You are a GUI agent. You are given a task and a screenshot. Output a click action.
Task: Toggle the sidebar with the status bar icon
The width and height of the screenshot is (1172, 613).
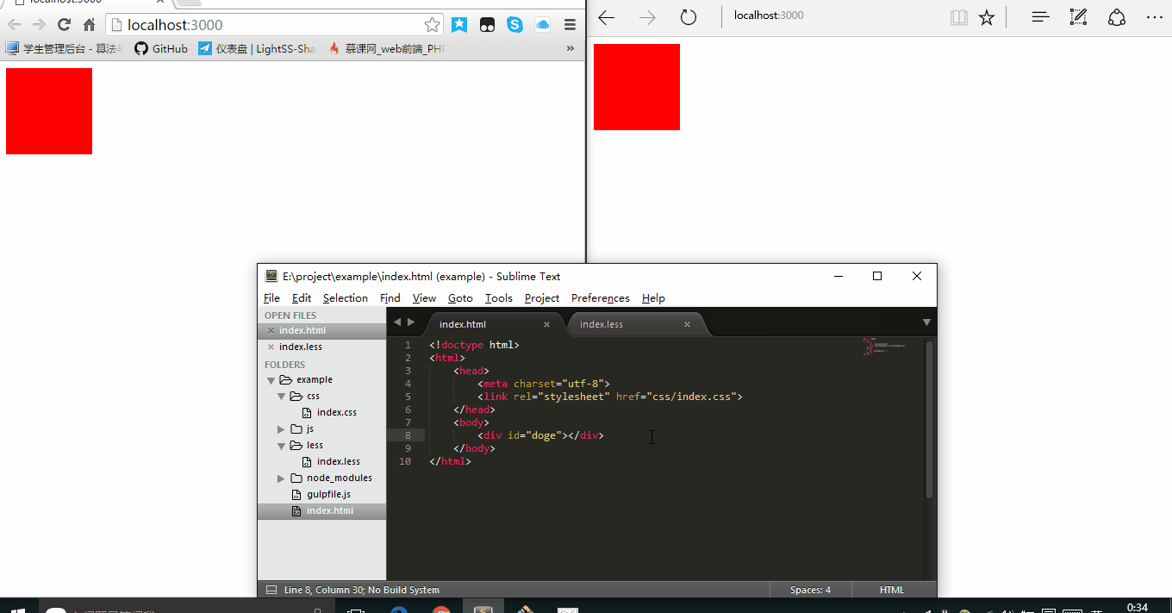(271, 590)
